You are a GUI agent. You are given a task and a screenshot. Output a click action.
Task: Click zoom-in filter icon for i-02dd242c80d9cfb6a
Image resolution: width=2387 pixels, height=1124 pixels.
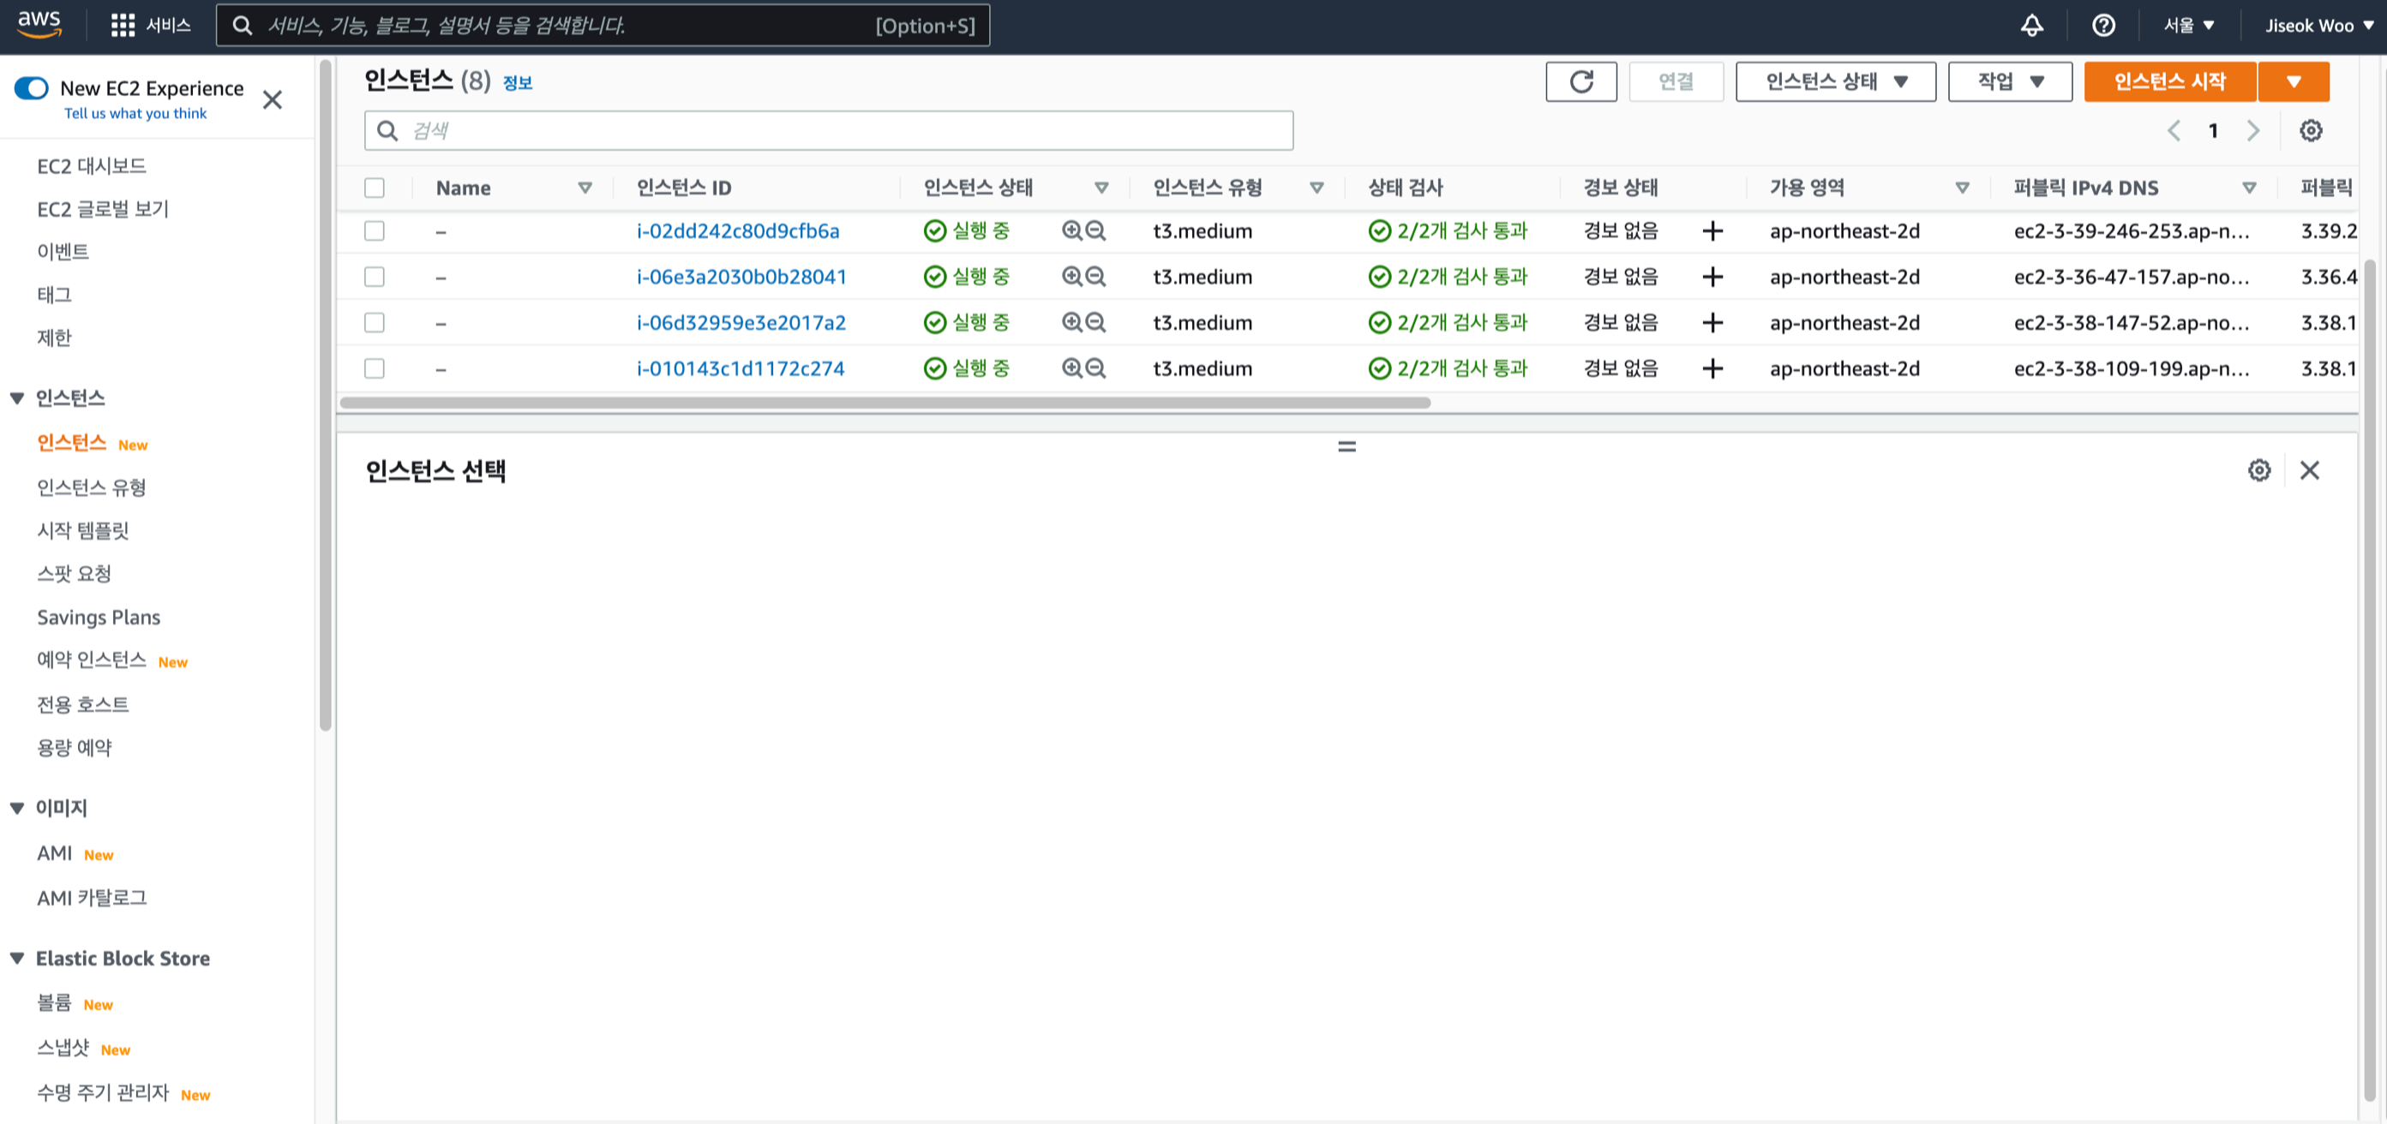[x=1071, y=230]
